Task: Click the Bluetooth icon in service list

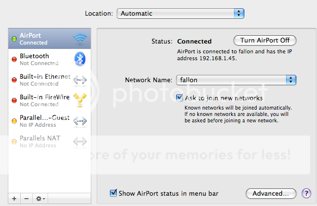Action: click(80, 59)
